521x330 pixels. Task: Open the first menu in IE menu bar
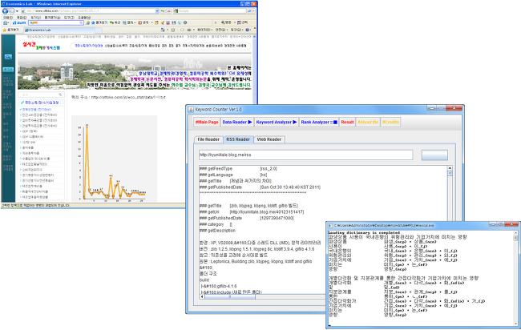click(8, 18)
